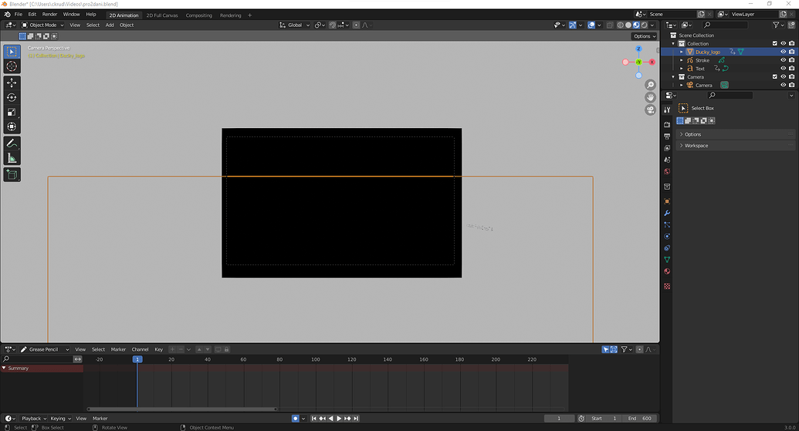The image size is (799, 431).
Task: Open the Modifier properties wrench tab
Action: pyautogui.click(x=667, y=214)
